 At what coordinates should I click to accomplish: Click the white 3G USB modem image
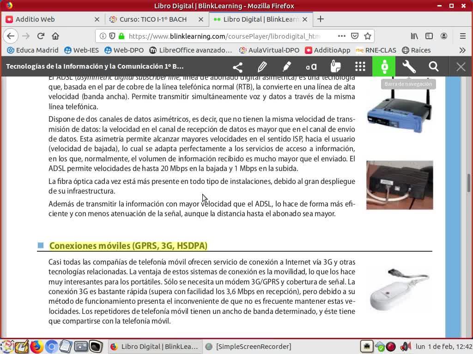399,289
